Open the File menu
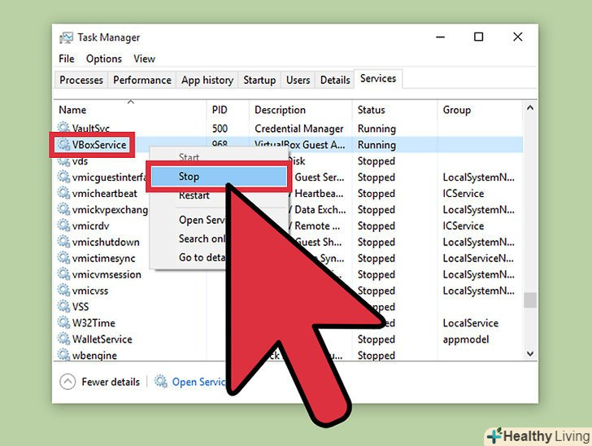This screenshot has width=592, height=446. [66, 59]
